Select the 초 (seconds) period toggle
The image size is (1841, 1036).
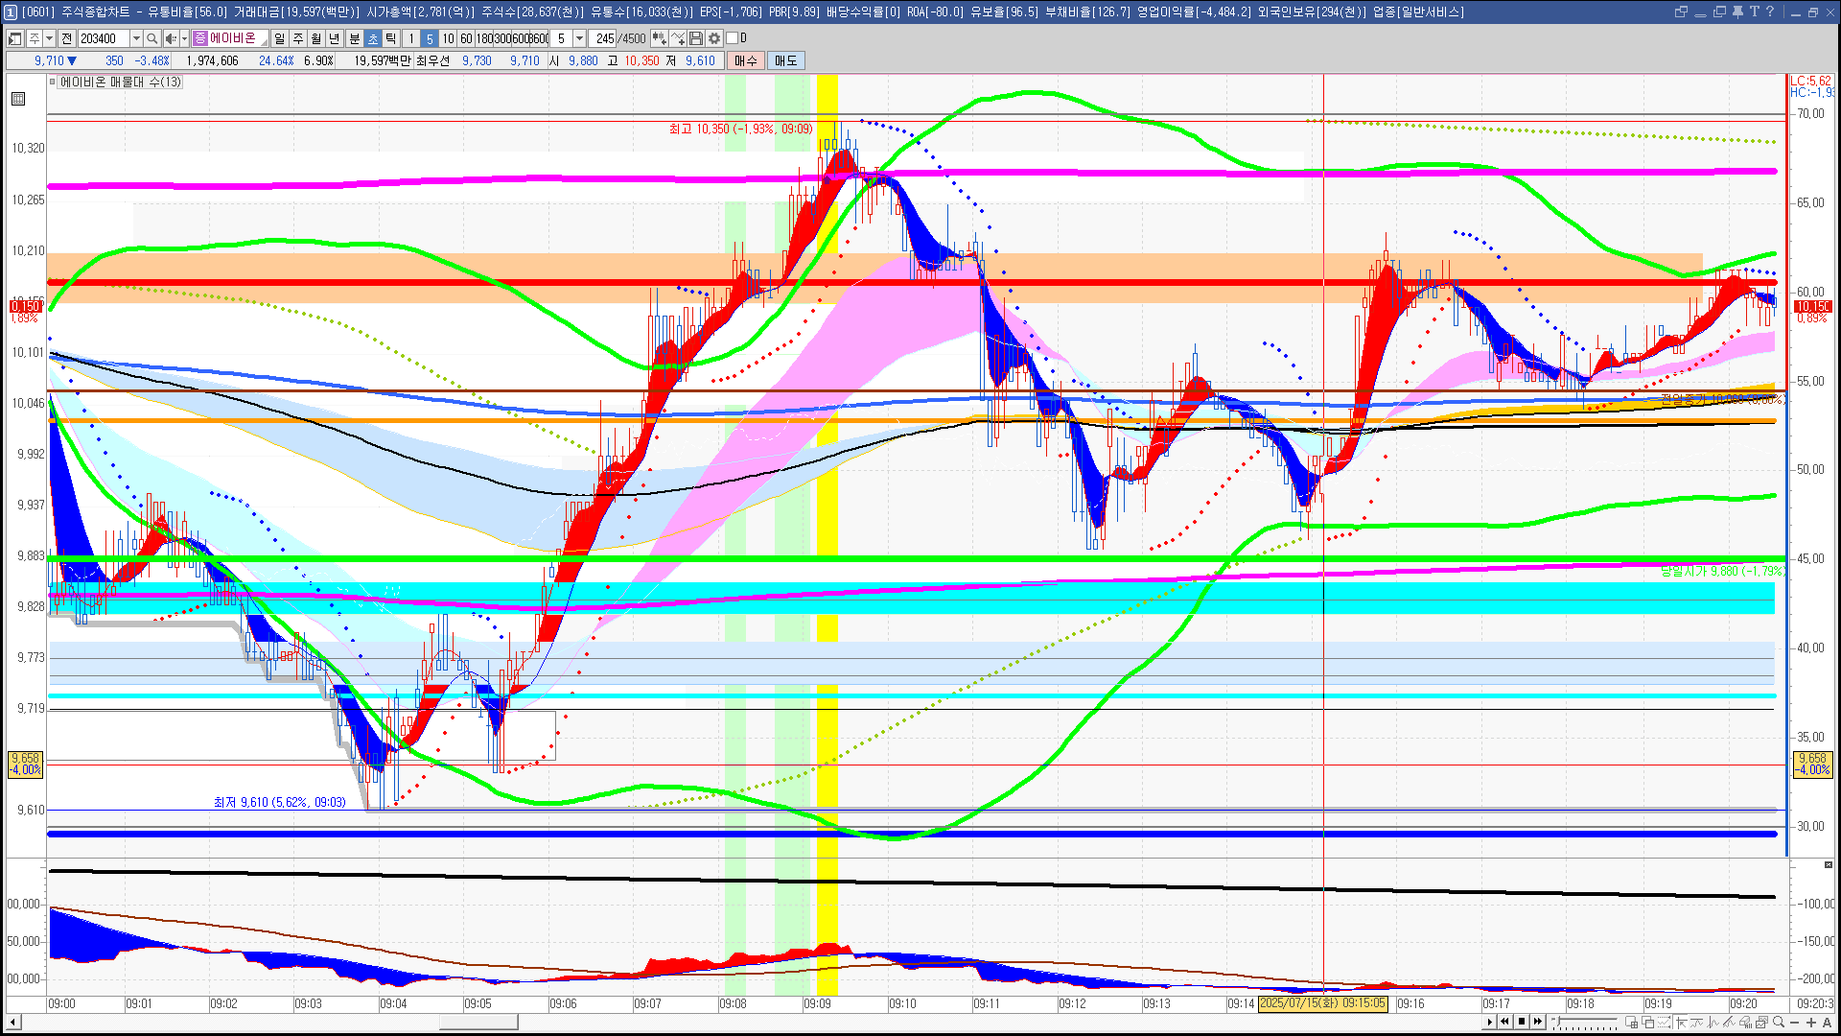373,38
